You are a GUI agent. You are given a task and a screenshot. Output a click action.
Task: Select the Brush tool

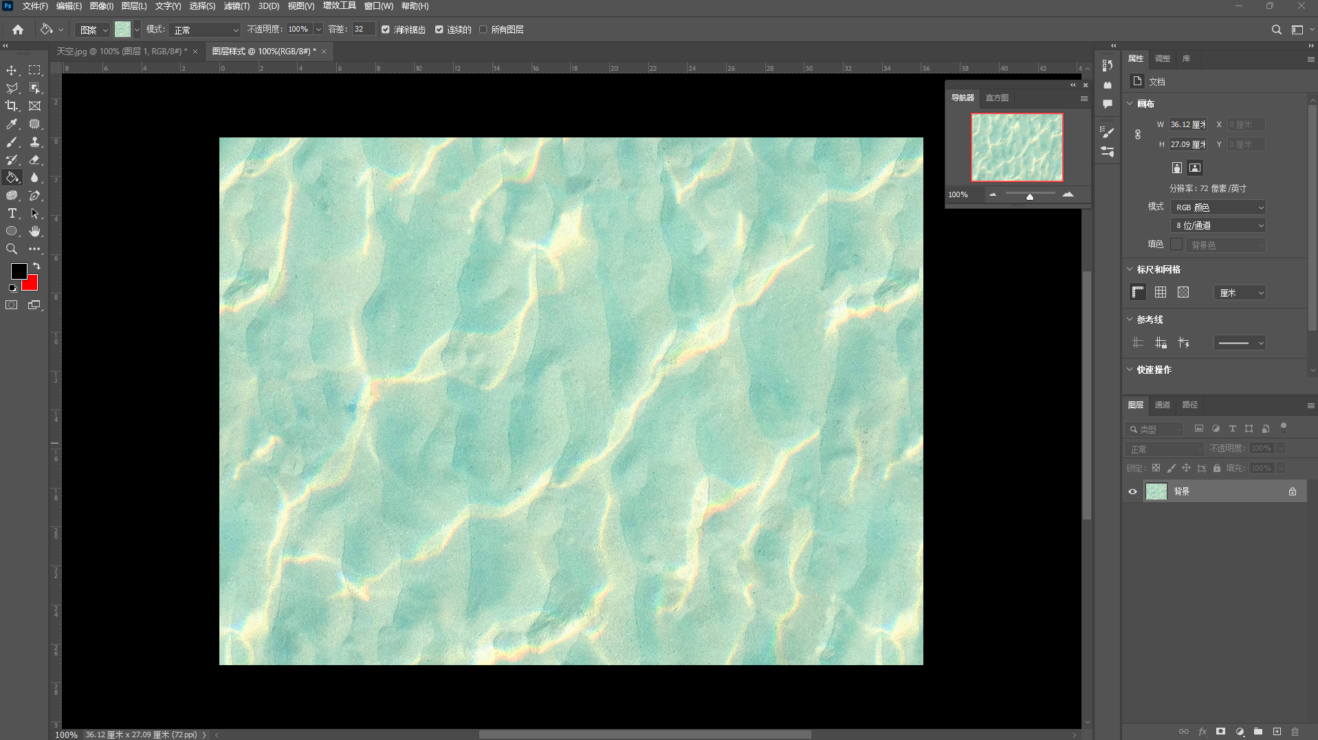pyautogui.click(x=12, y=142)
